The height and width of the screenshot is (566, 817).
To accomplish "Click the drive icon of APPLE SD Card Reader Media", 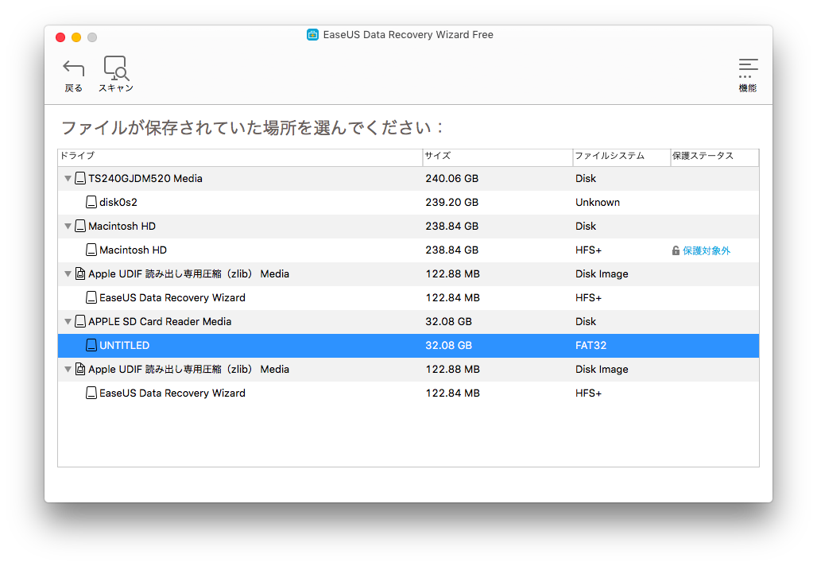I will point(80,322).
